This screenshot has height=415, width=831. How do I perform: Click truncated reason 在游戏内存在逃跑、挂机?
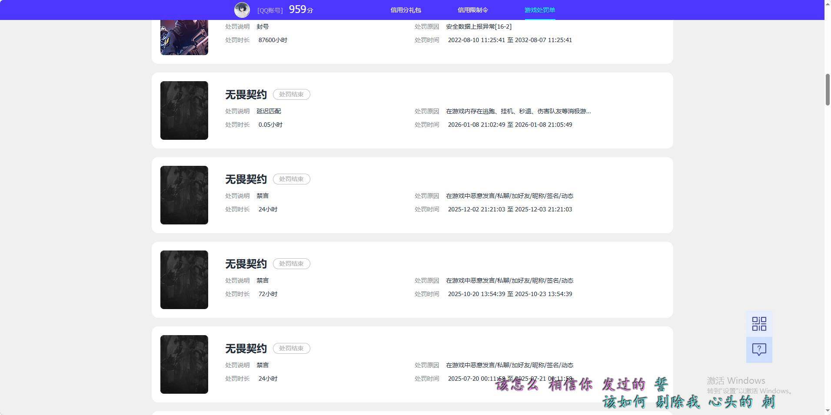click(x=519, y=111)
